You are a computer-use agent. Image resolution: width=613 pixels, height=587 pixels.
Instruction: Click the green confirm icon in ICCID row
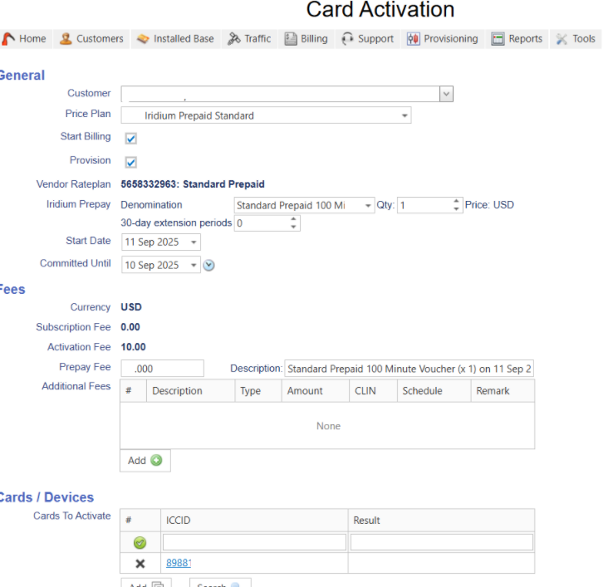tap(140, 543)
